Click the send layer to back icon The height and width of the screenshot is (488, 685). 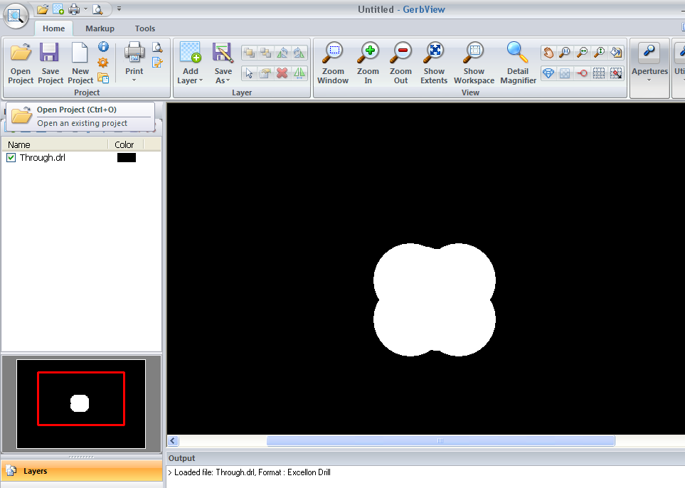(x=265, y=53)
